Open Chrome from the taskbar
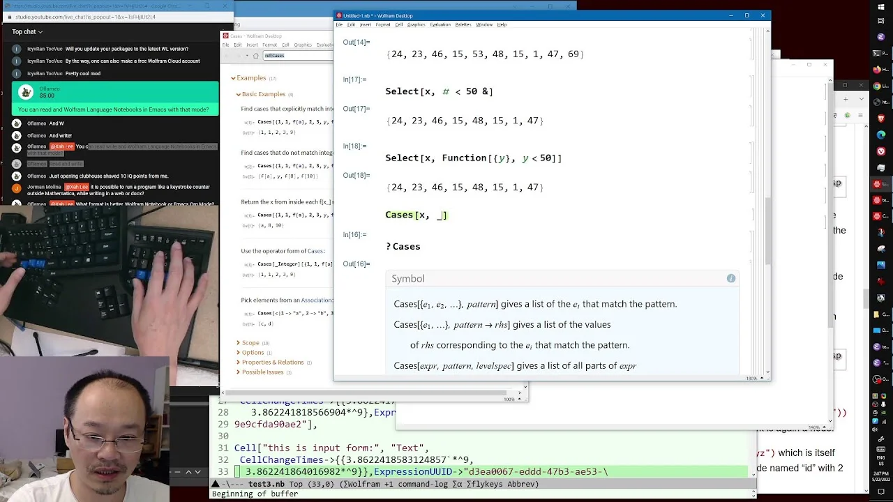Screen dimensions: 893x502 877,86
